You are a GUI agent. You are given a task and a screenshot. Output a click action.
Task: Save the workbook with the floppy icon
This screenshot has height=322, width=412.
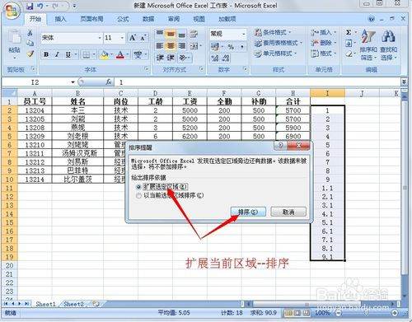pyautogui.click(x=30, y=6)
